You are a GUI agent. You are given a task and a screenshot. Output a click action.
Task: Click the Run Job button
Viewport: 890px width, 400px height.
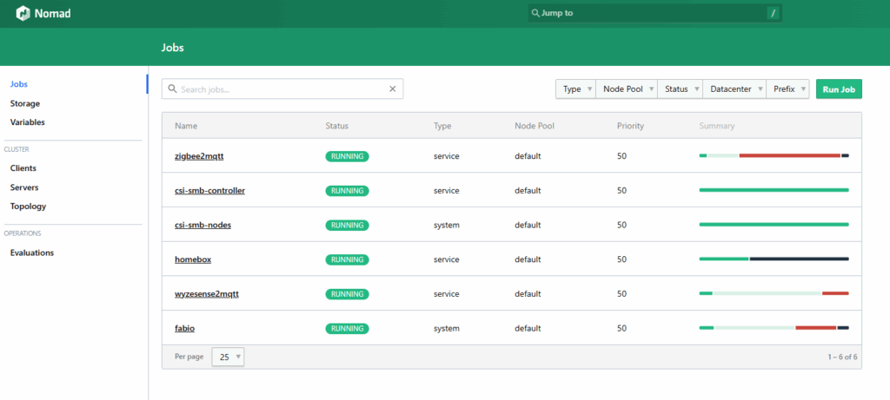click(839, 89)
